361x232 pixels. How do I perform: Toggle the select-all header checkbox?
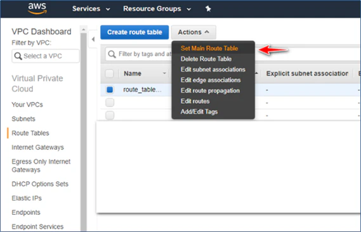point(109,74)
